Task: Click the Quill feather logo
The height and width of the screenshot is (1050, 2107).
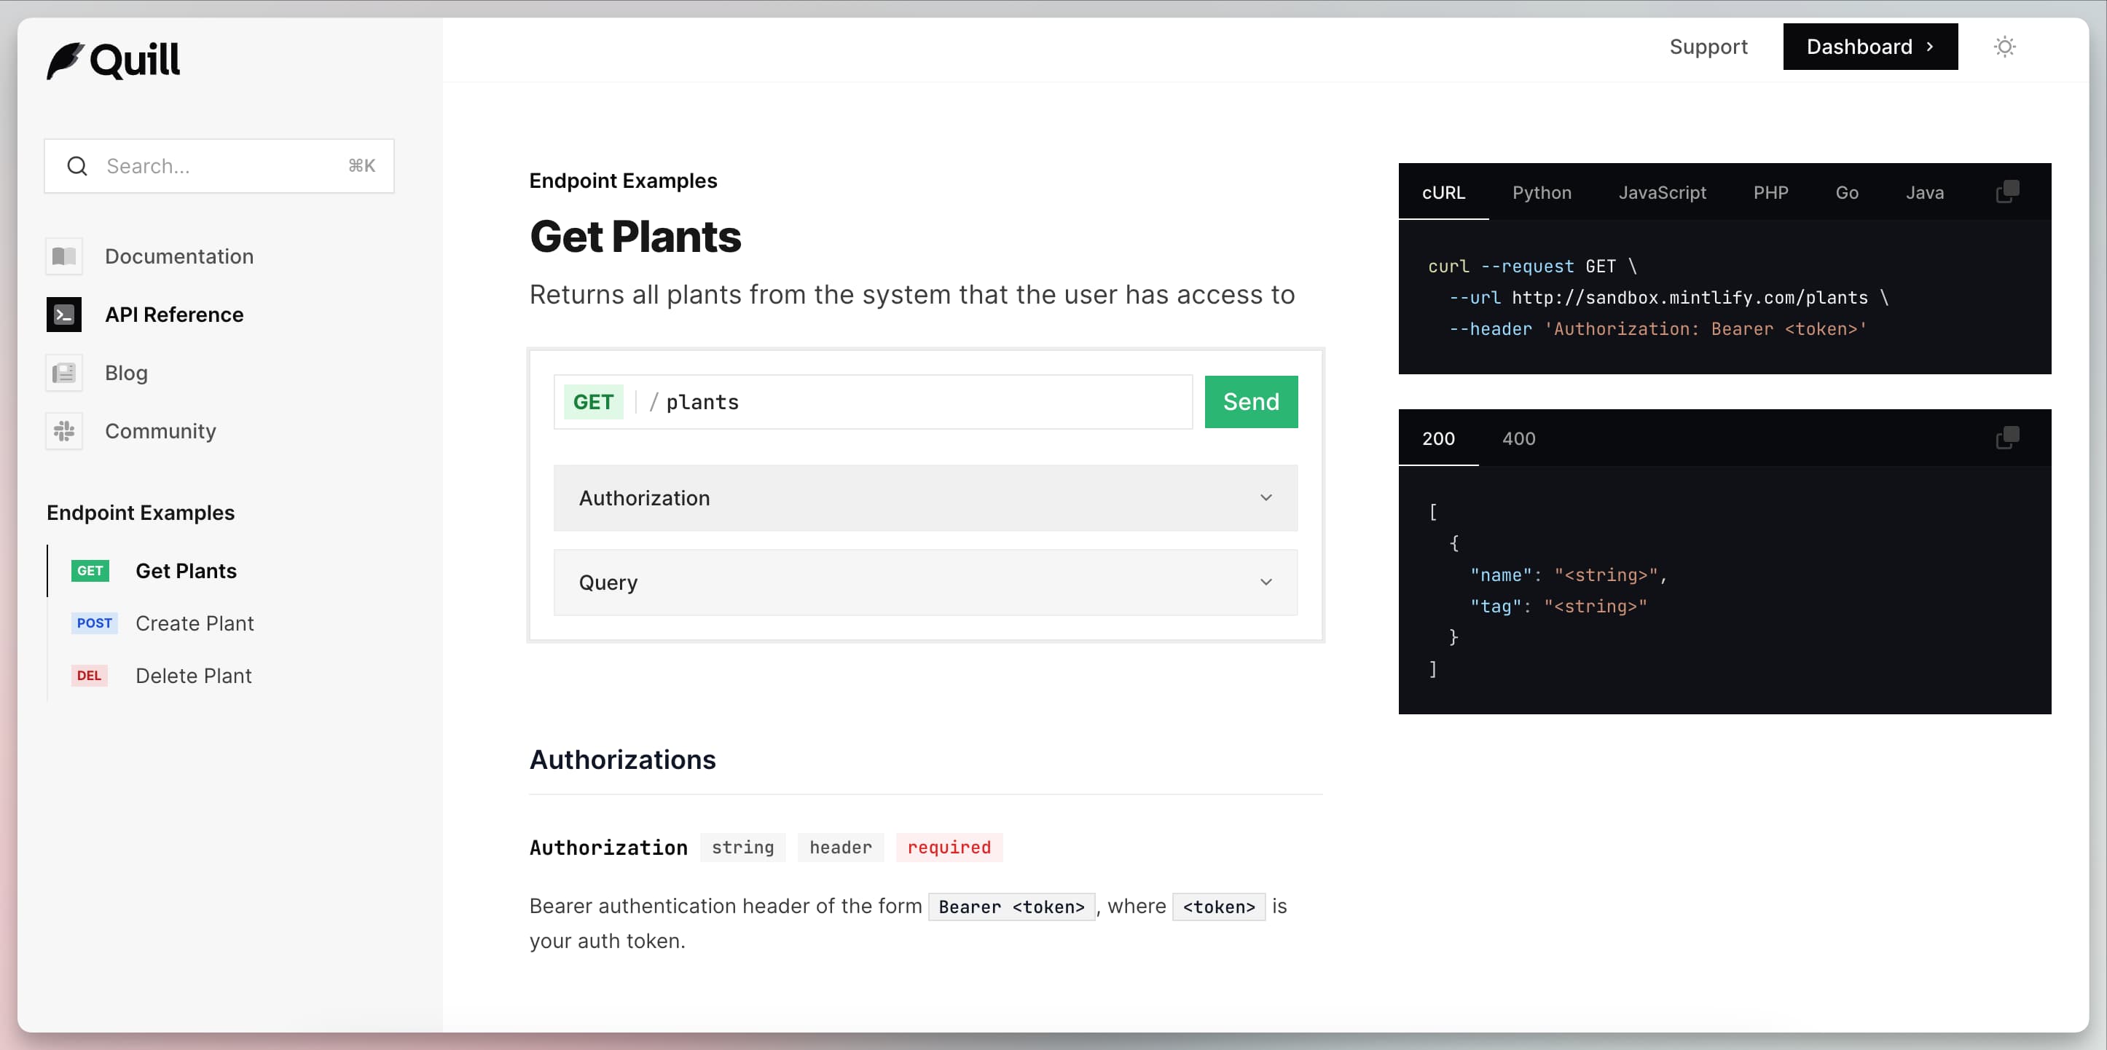Action: click(66, 60)
